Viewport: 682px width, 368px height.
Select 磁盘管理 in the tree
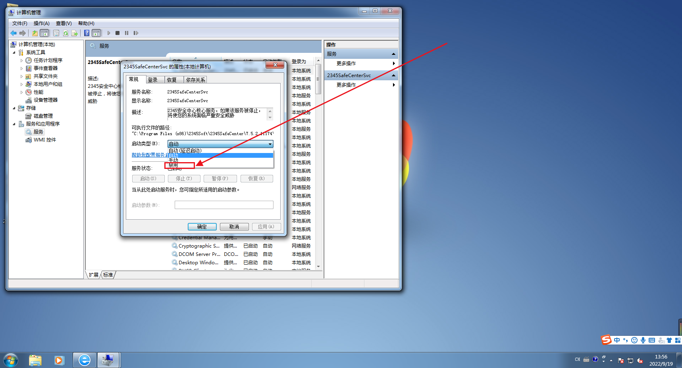tap(43, 116)
